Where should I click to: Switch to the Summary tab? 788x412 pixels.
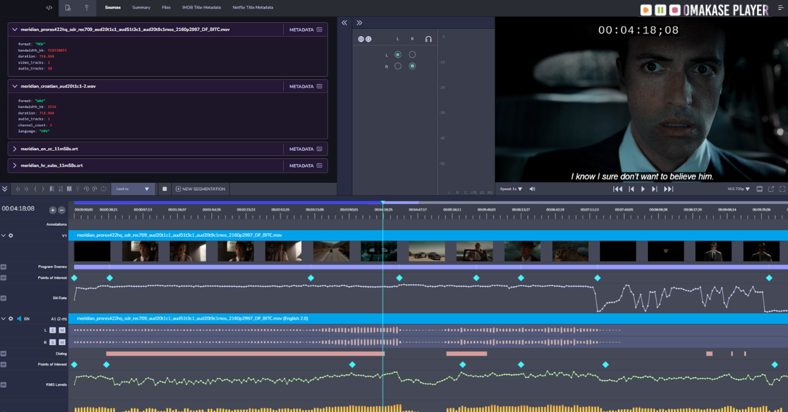tap(141, 8)
